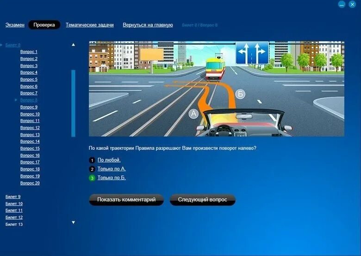
Task: Click Вернуться на главную link
Action: (x=148, y=25)
